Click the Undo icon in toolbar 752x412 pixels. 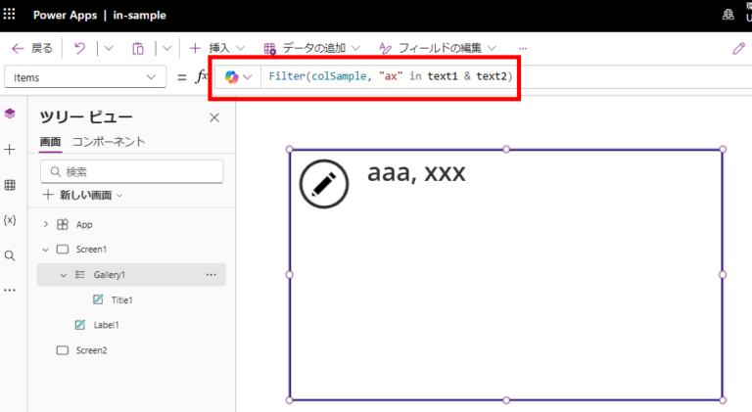[x=79, y=48]
